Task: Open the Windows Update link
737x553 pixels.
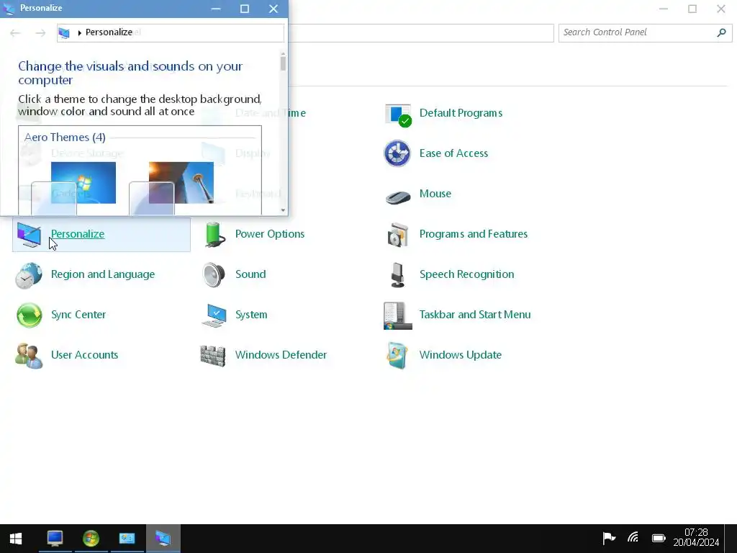Action: [x=461, y=355]
